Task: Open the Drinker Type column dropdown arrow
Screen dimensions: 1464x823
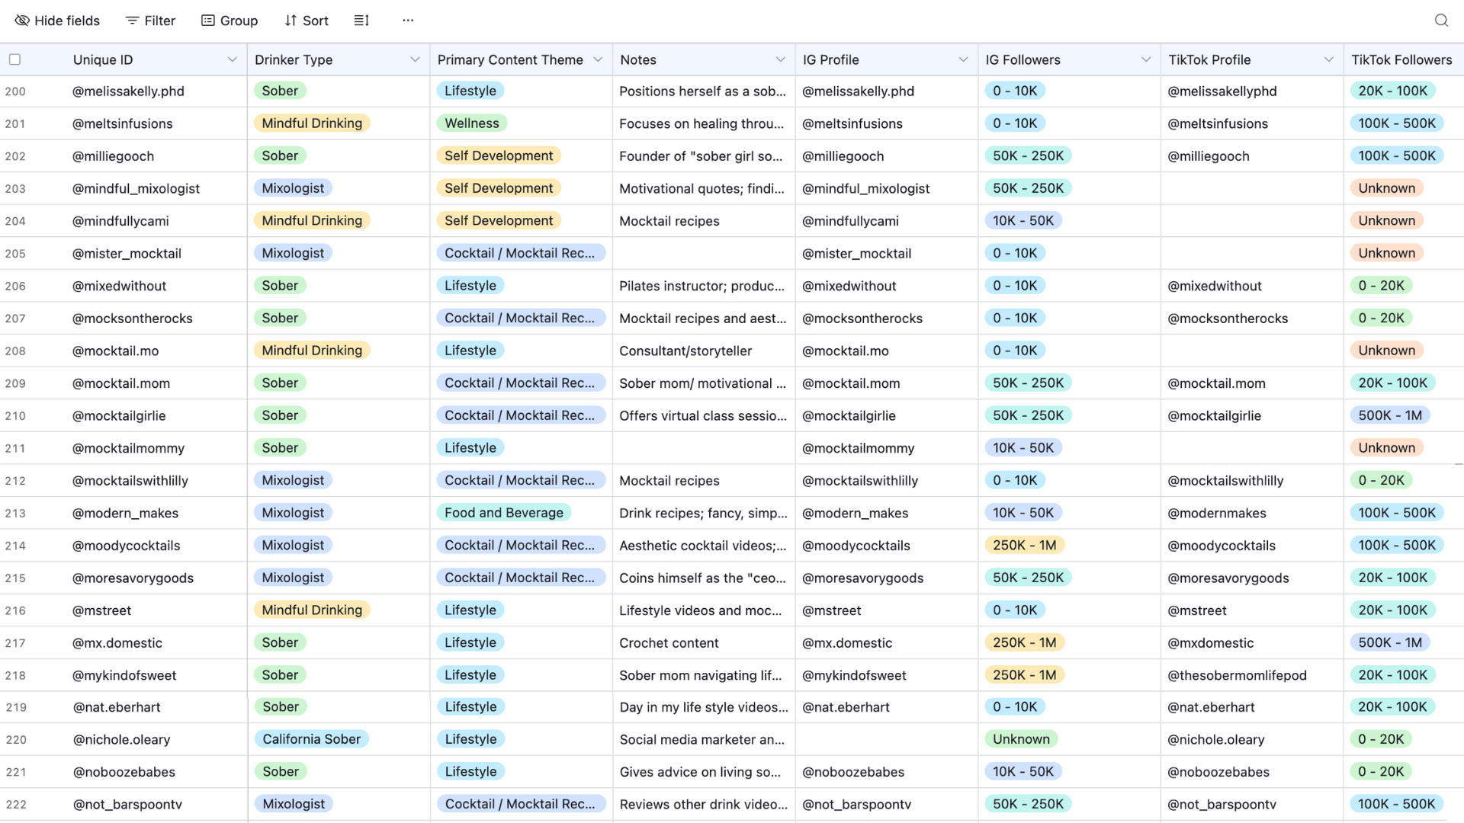Action: 415,59
